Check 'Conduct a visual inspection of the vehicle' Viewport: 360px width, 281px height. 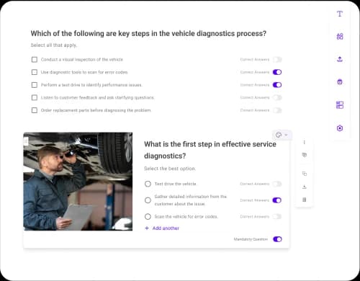[35, 60]
